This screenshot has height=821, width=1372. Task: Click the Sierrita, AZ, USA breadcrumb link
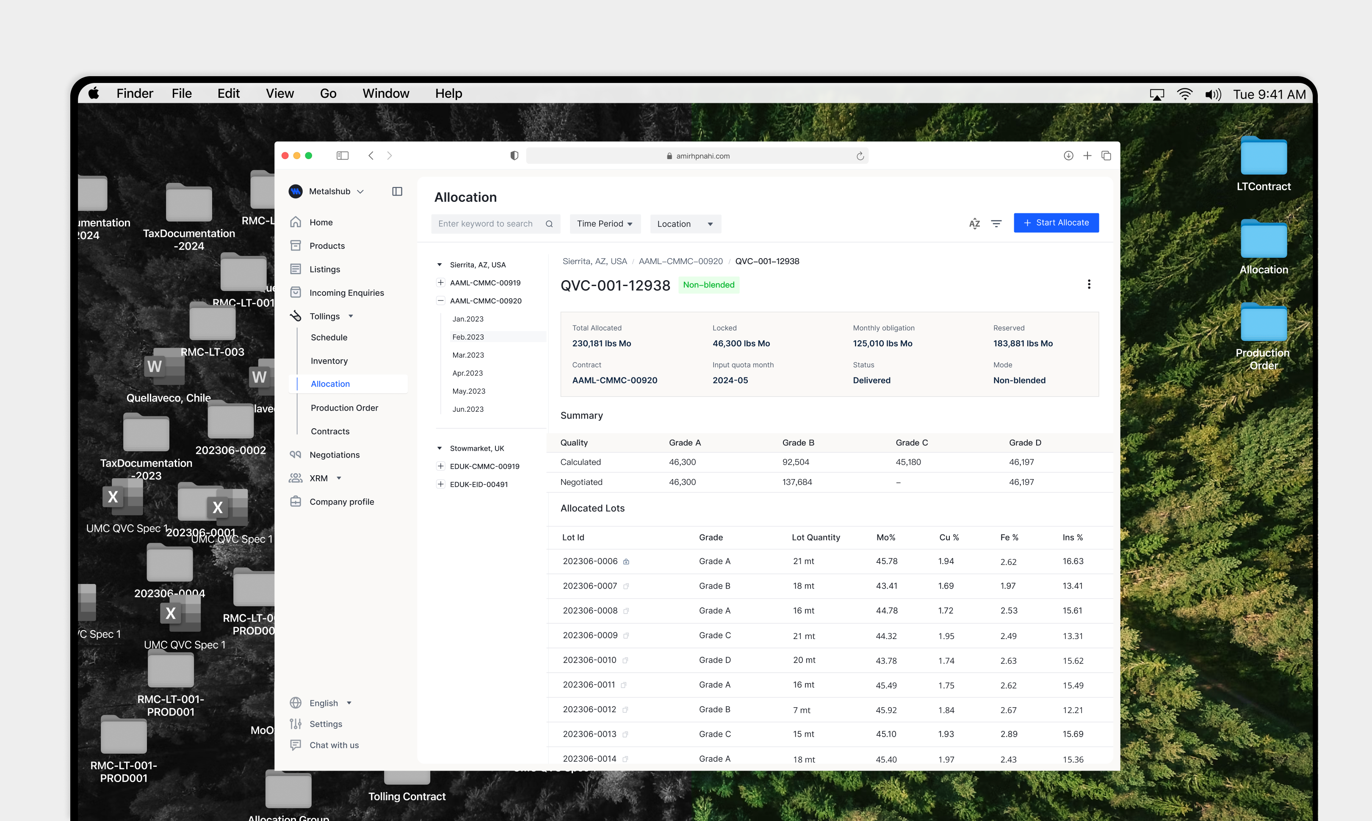(595, 261)
